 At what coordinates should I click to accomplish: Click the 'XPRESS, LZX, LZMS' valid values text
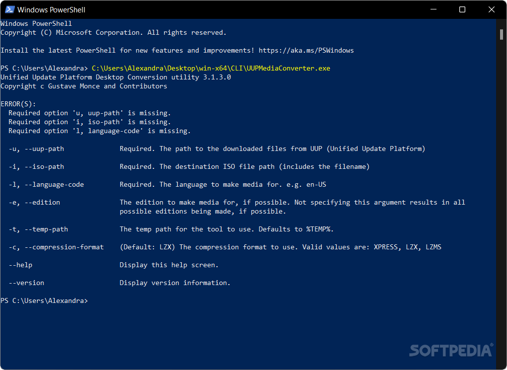coord(407,247)
